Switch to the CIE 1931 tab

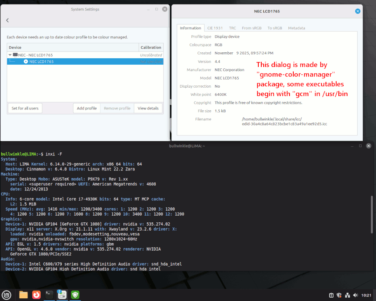(215, 28)
